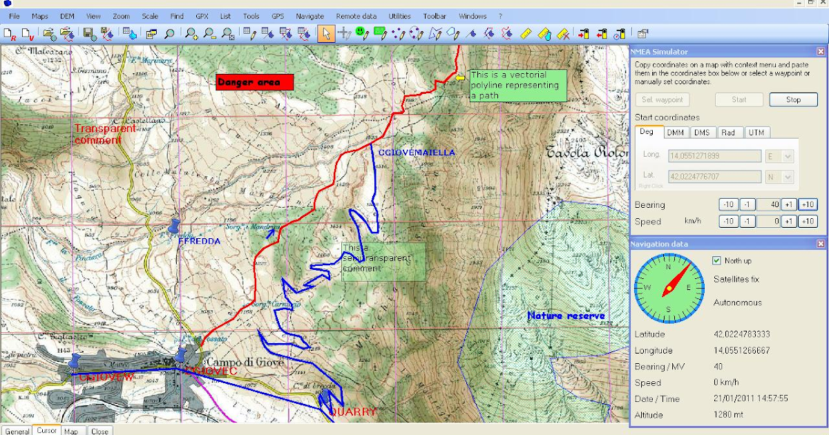Viewport: 829px width, 435px height.
Task: Open a map file with folder icon
Action: (49, 32)
